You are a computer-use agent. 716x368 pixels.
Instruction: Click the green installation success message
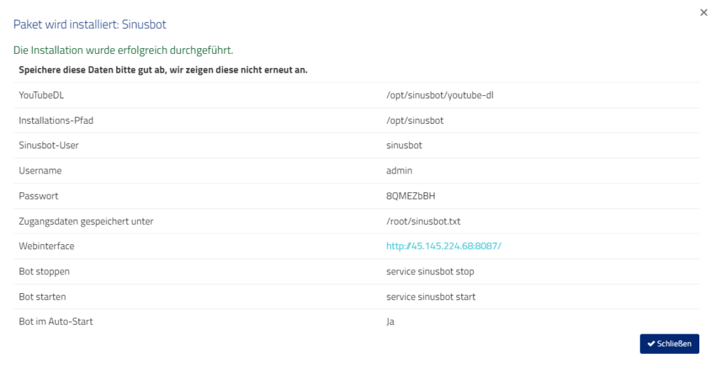123,50
